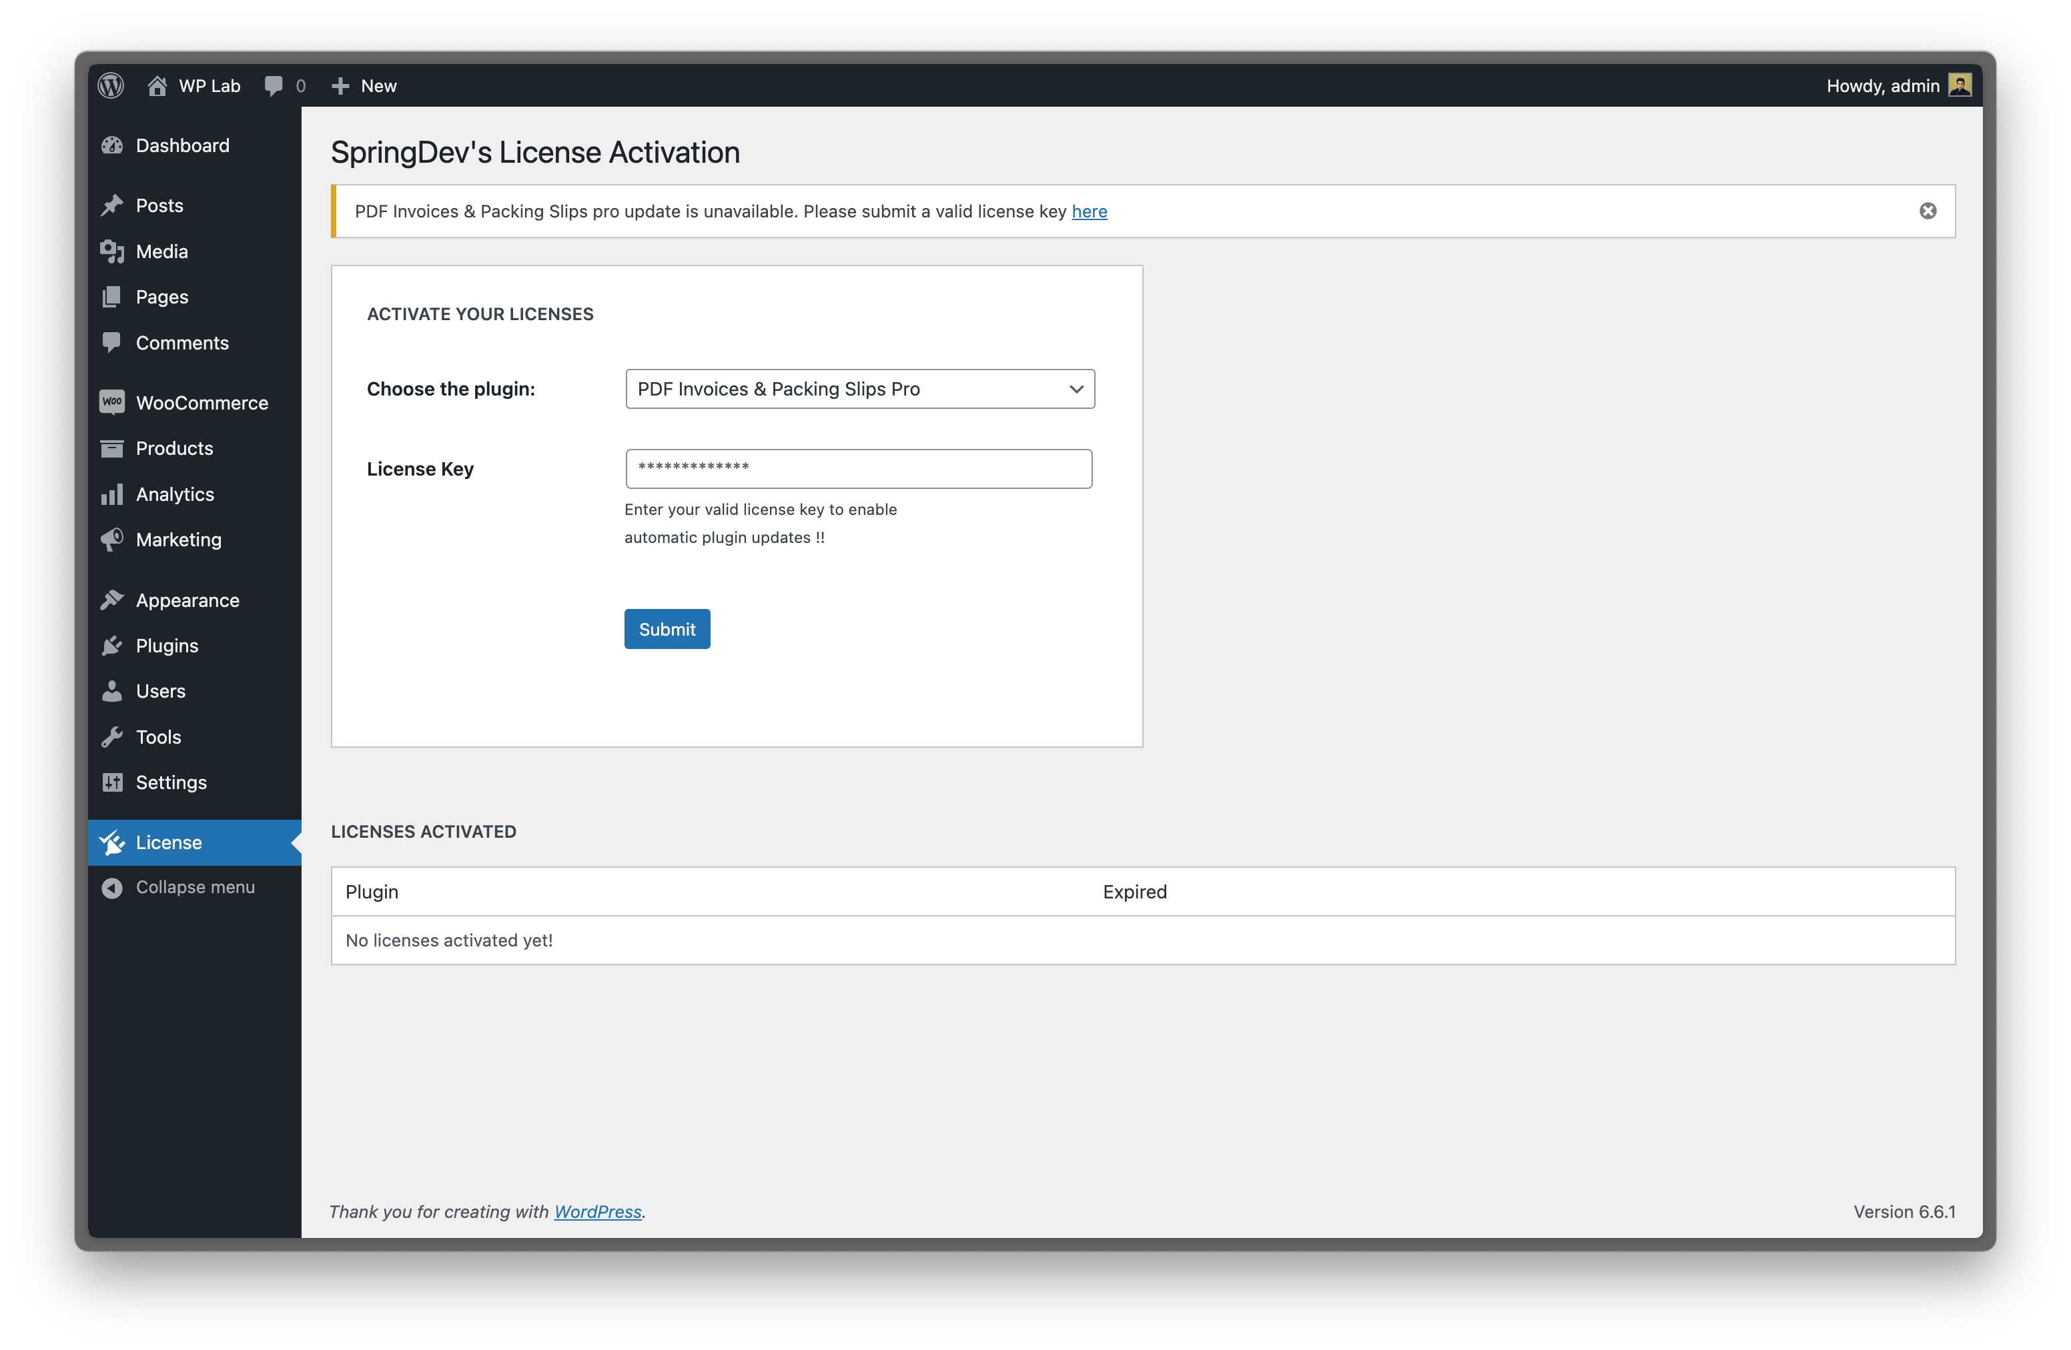This screenshot has width=2071, height=1350.
Task: Open the Tools menu label
Action: (158, 737)
